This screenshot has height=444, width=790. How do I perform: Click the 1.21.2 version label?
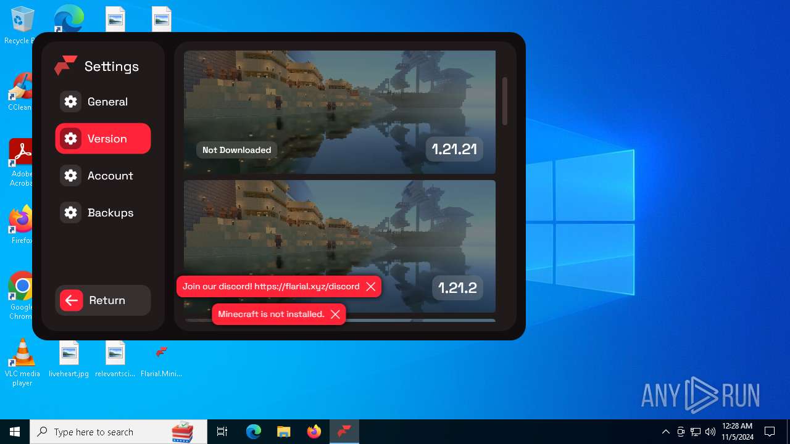click(x=457, y=288)
